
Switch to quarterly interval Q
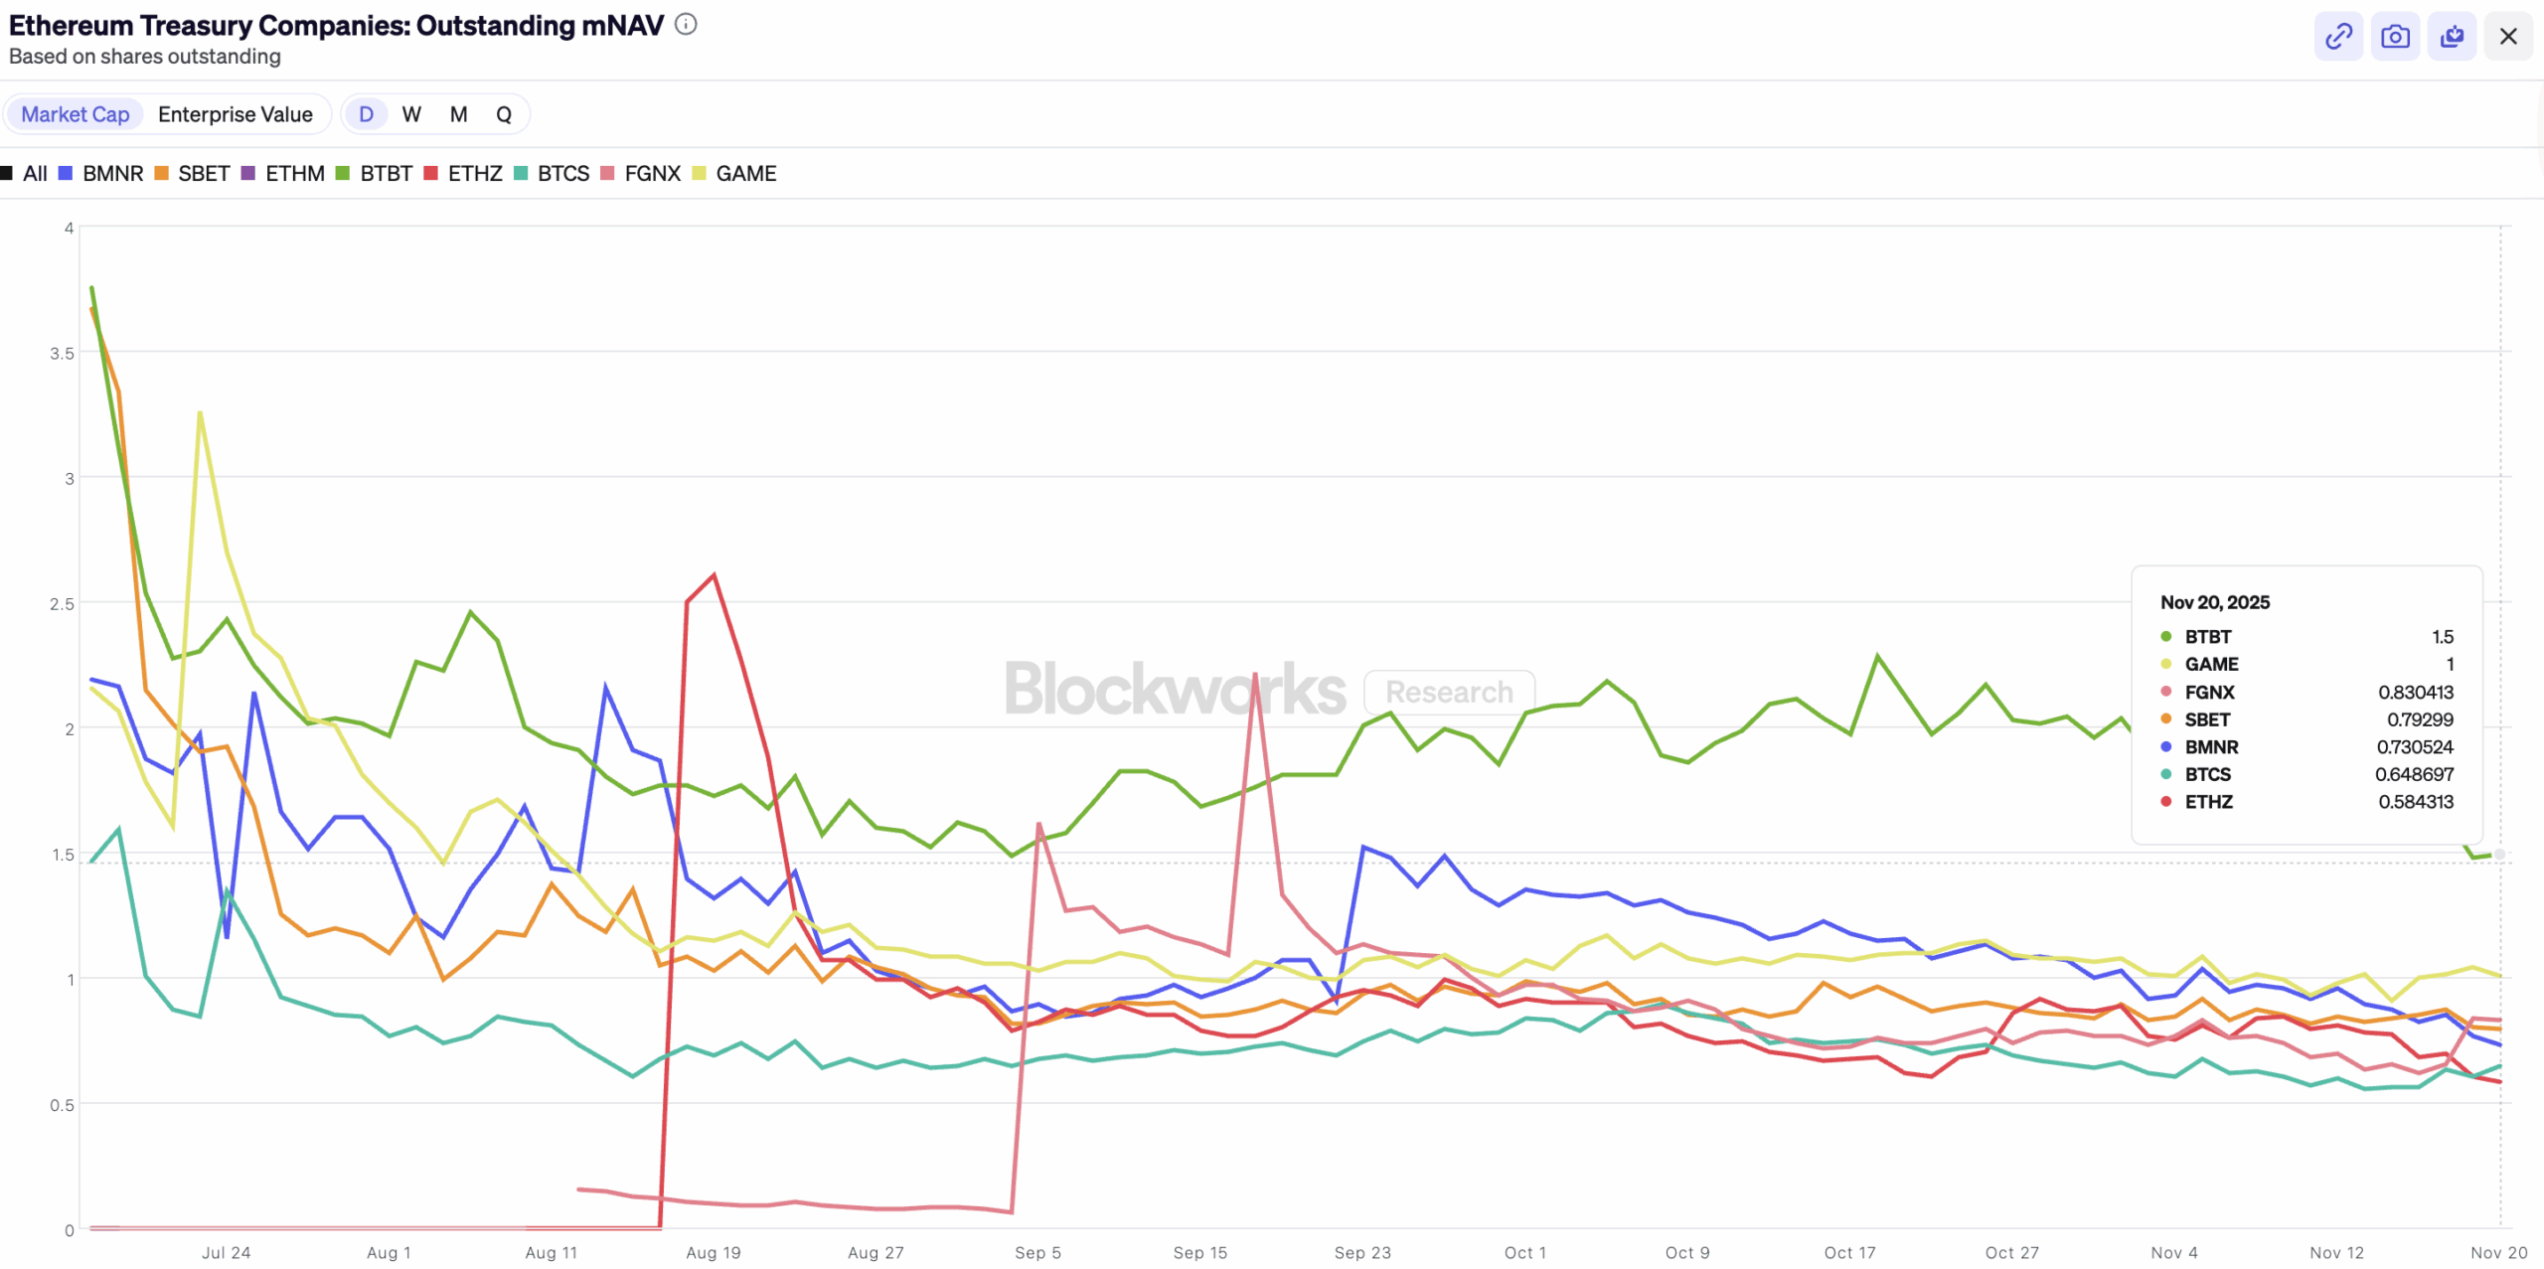(x=504, y=114)
